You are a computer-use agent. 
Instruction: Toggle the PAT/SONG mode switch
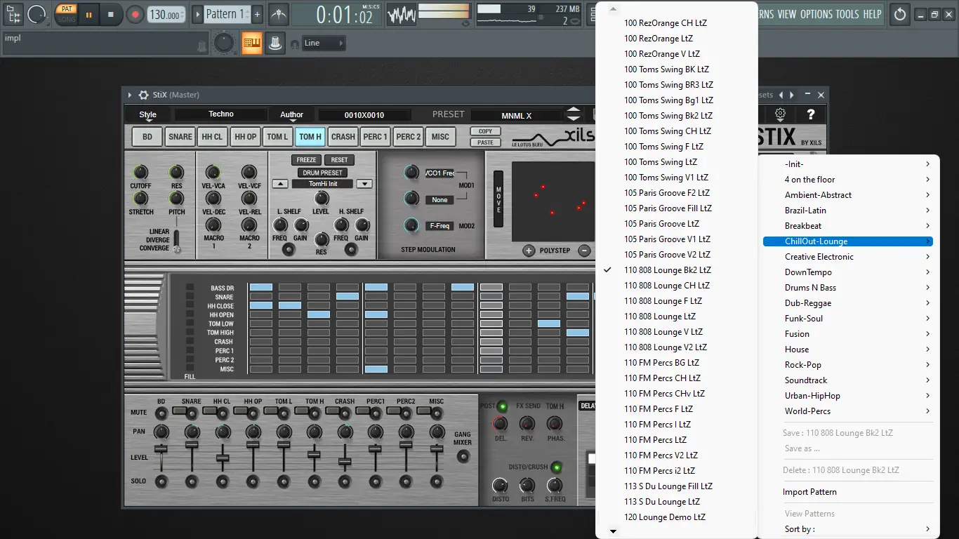coord(66,14)
